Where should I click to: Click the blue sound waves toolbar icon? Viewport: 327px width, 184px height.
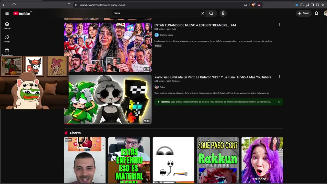(x=297, y=5)
